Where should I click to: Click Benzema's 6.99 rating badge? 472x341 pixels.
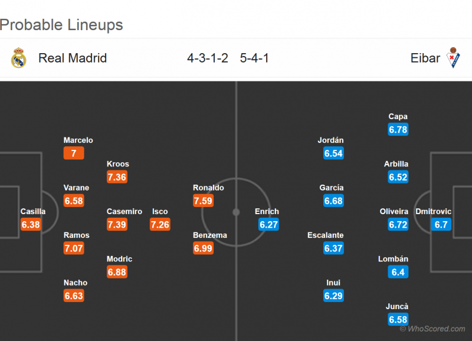click(203, 248)
